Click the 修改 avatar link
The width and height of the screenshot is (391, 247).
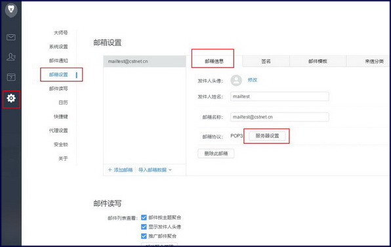[253, 80]
